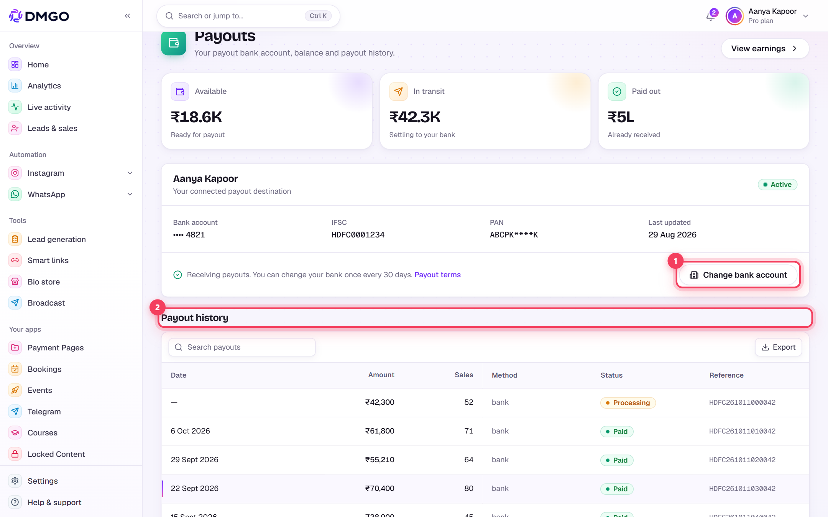Click the In transit balance card
Screen dimensions: 828x517
pyautogui.click(x=485, y=111)
